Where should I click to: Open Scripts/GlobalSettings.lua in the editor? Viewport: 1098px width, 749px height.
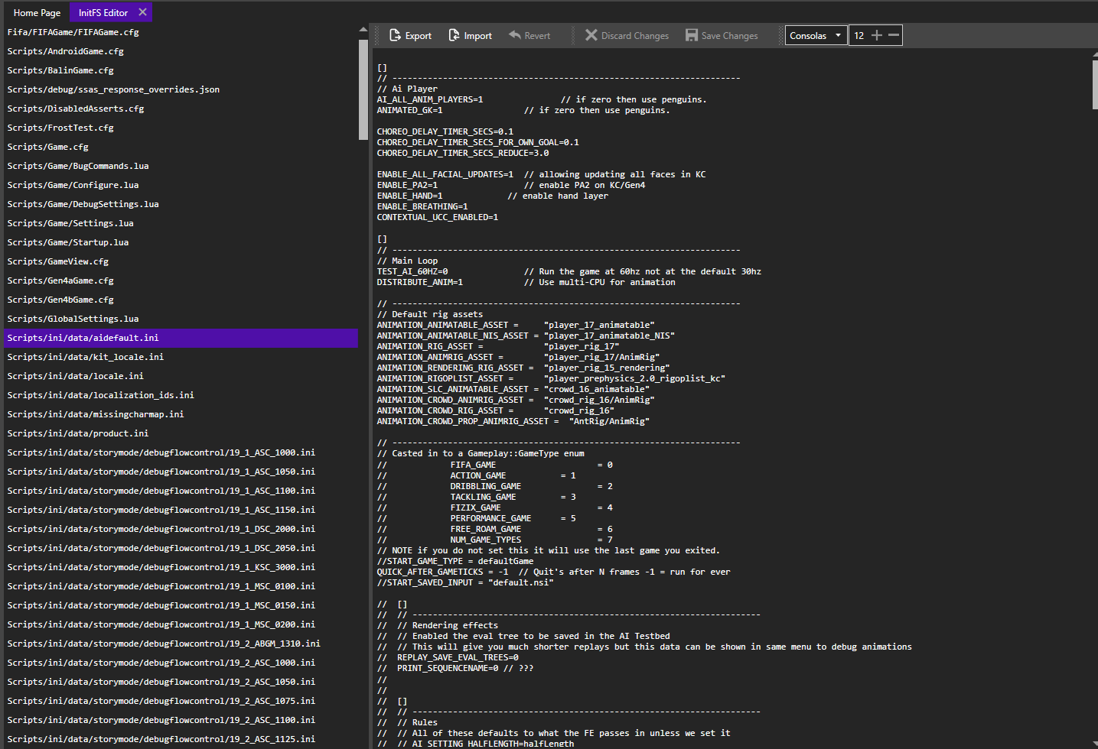click(72, 318)
